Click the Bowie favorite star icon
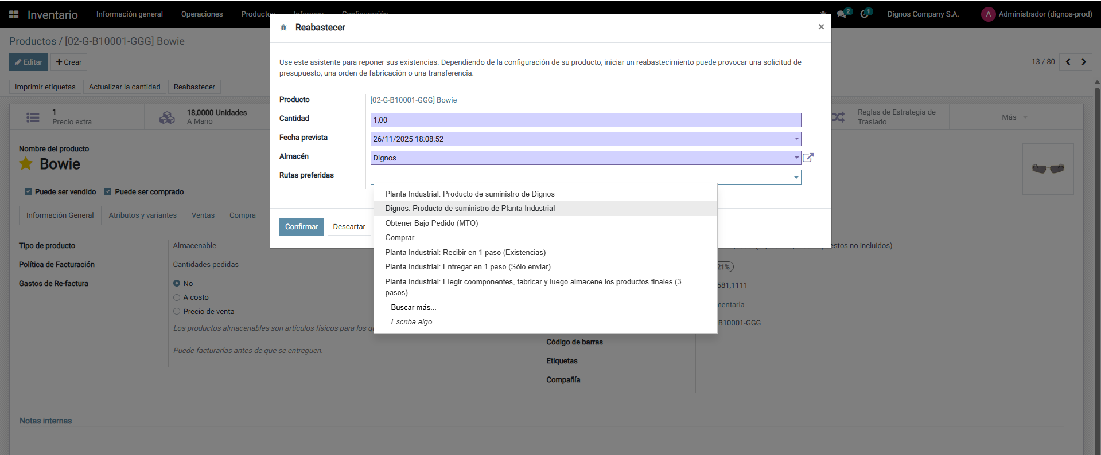1101x455 pixels. tap(26, 164)
